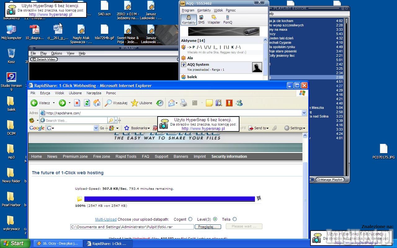Click the Przeglądaj browse button
Viewport: 397px width, 248px height.
[208, 227]
